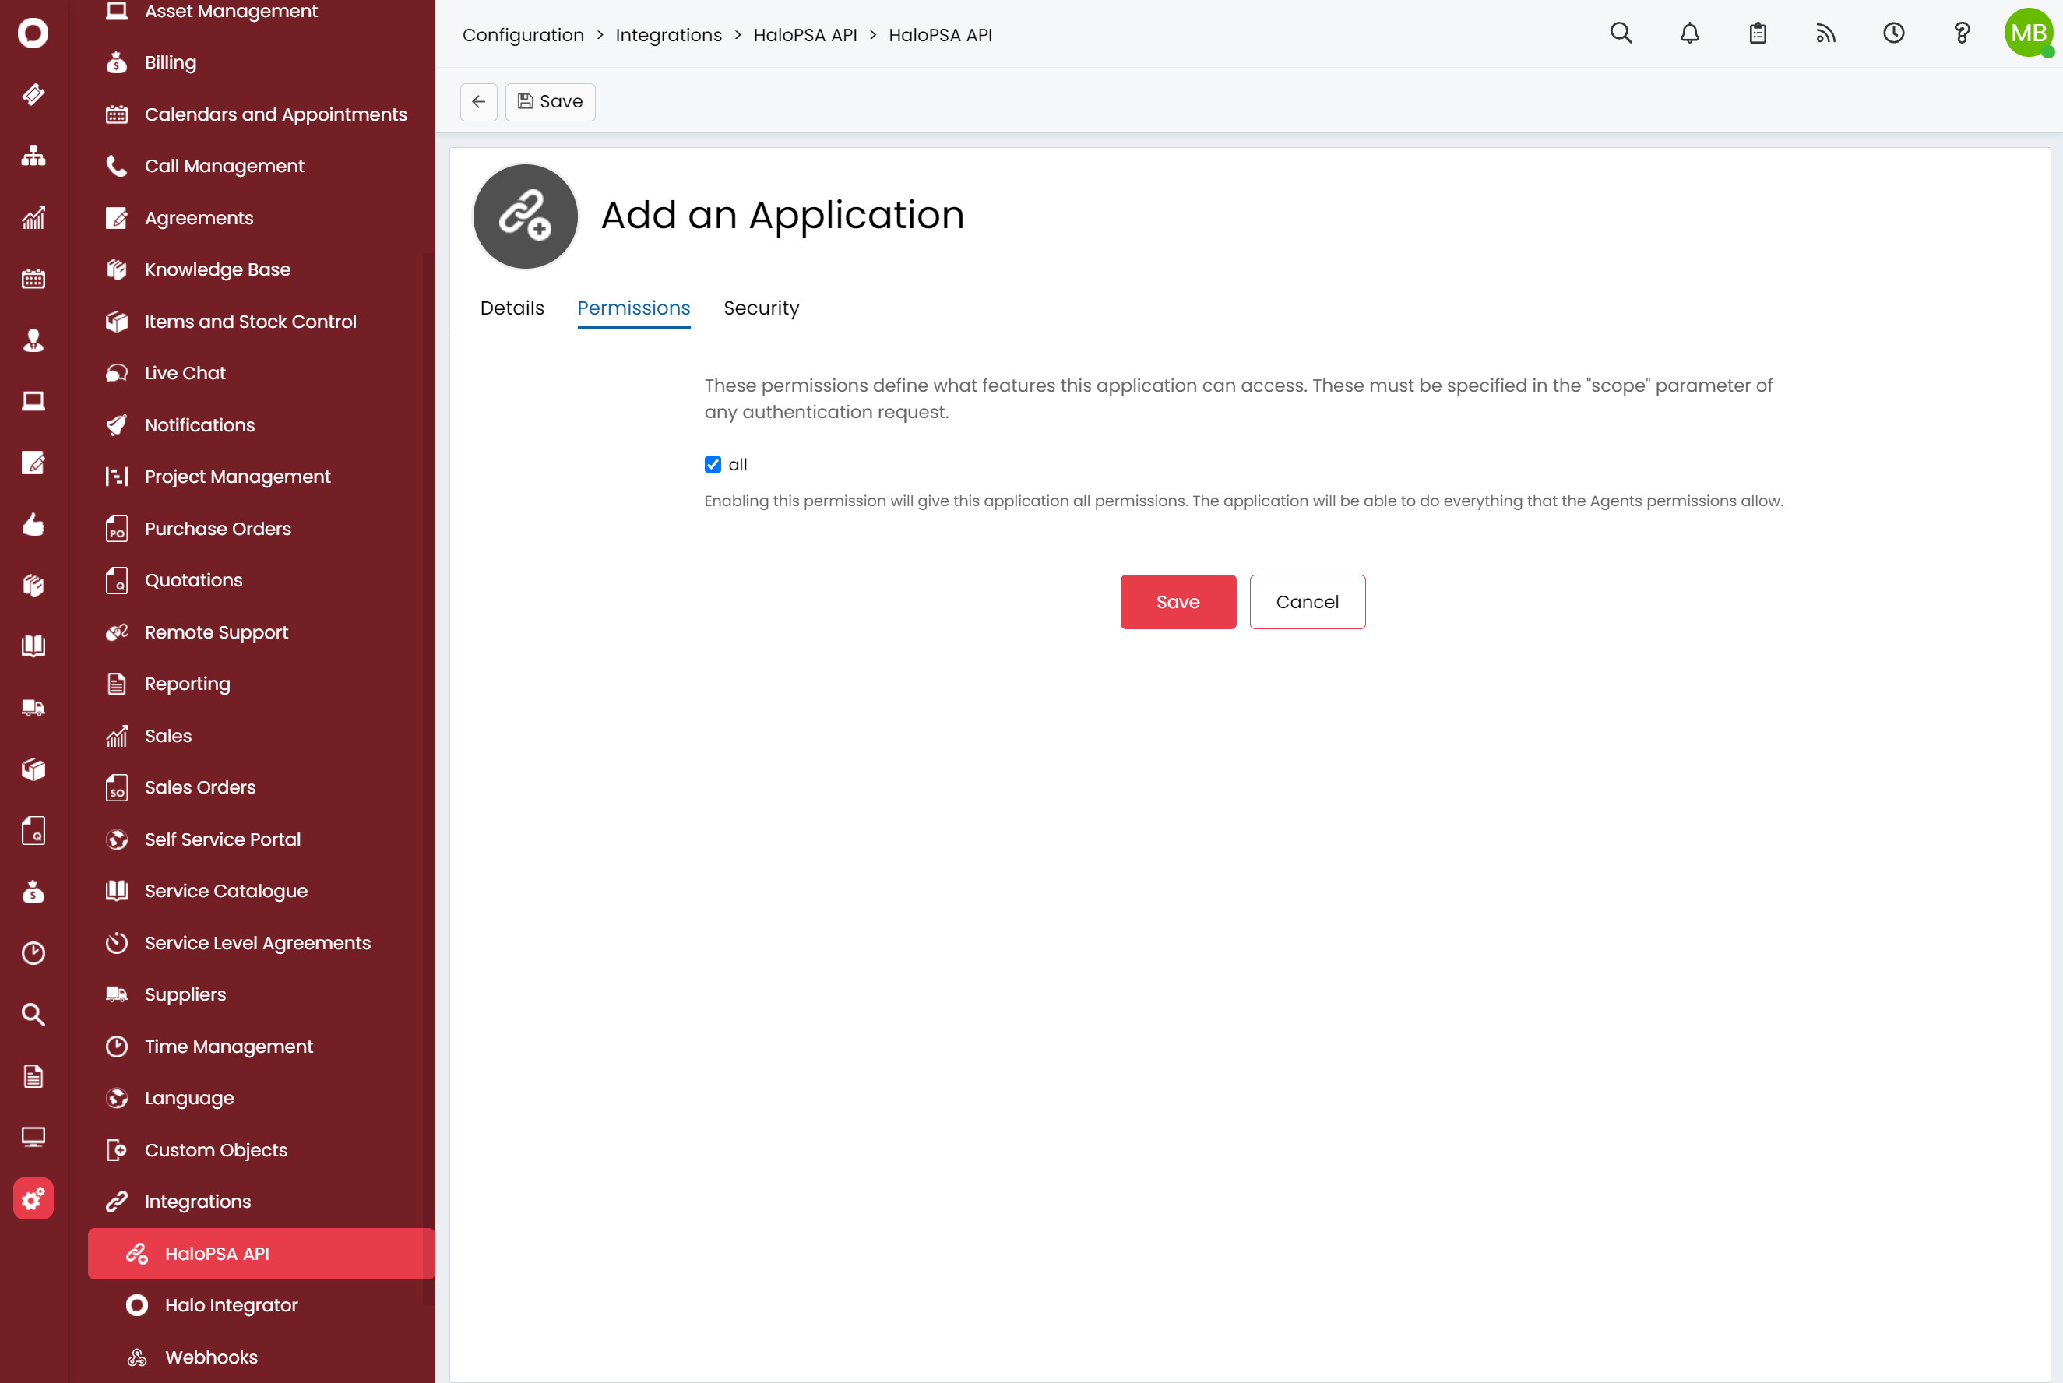
Task: Open assets laptop icon in narrow sidebar
Action: pos(33,401)
